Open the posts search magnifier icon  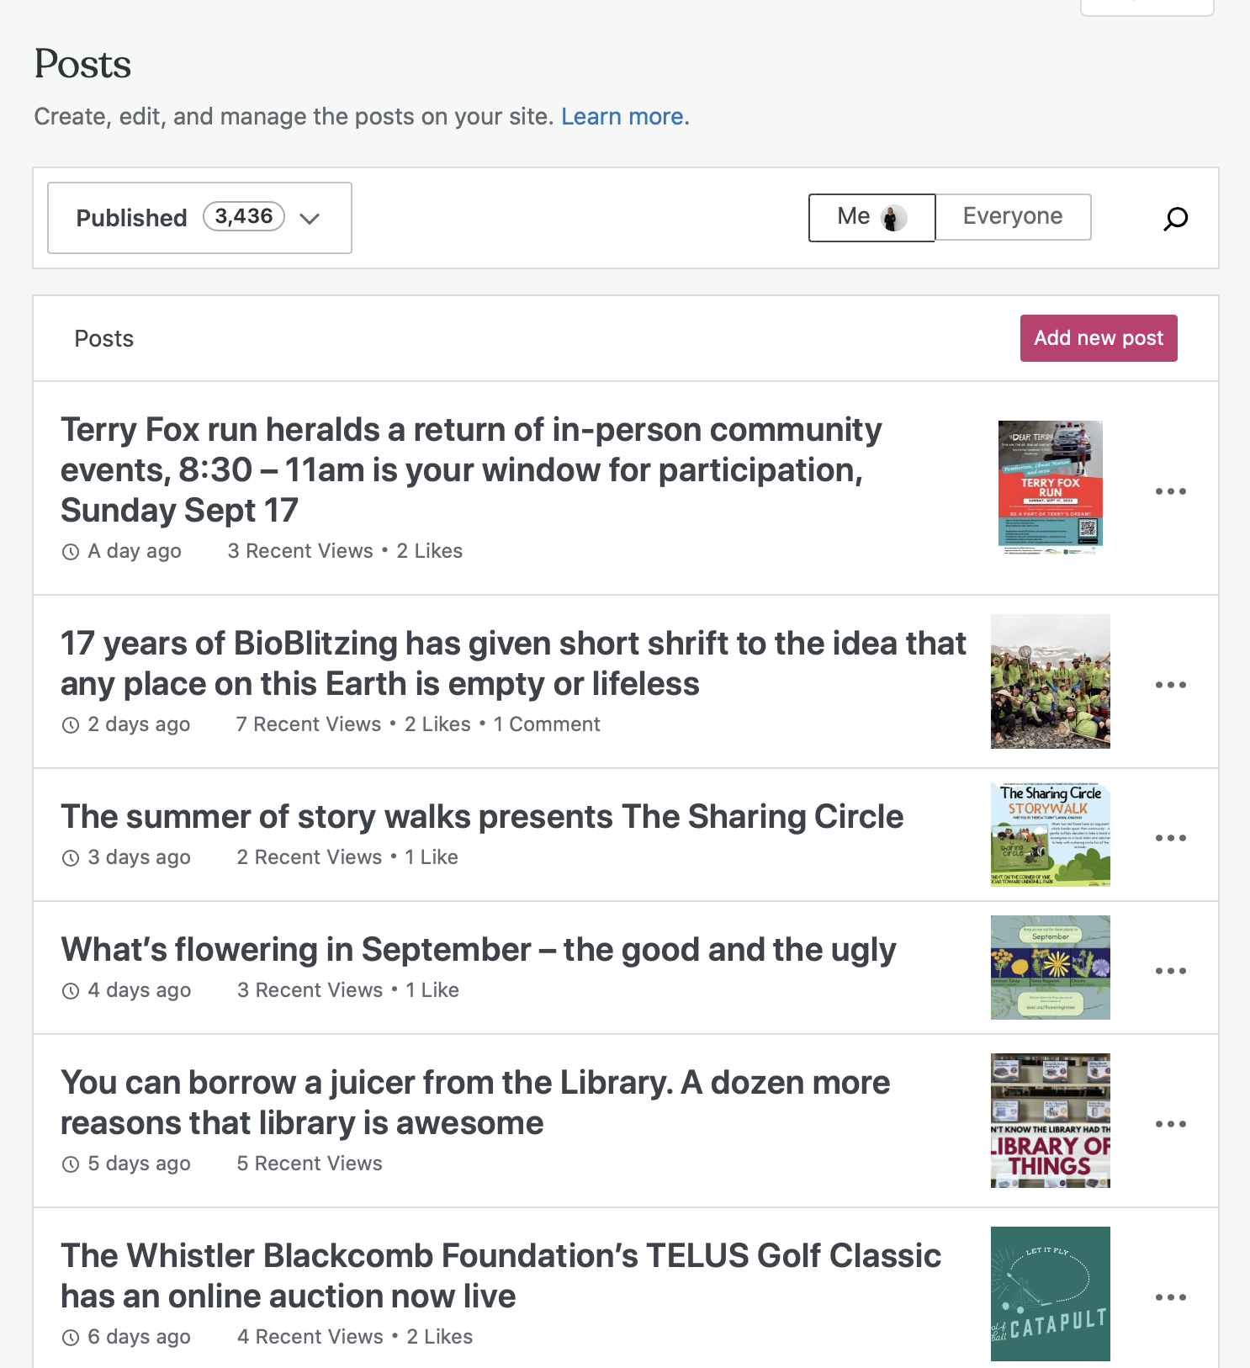pos(1175,219)
